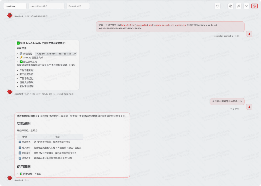Click the bottom assistant avatar at 17:15

(x=10, y=178)
